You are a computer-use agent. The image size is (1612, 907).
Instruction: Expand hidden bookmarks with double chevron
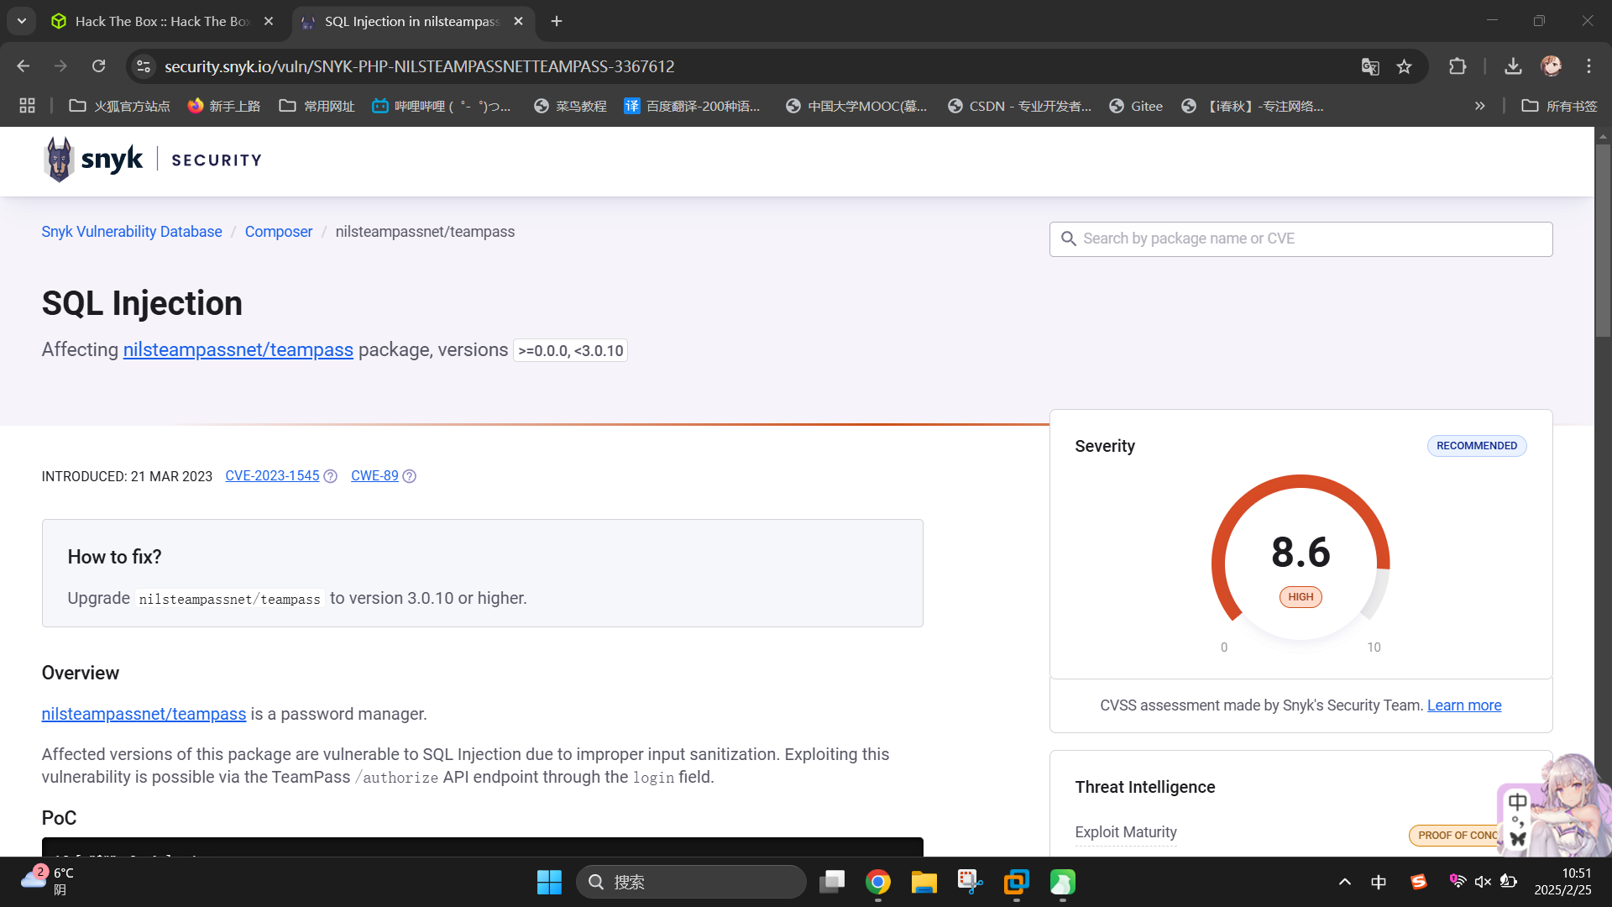point(1479,106)
